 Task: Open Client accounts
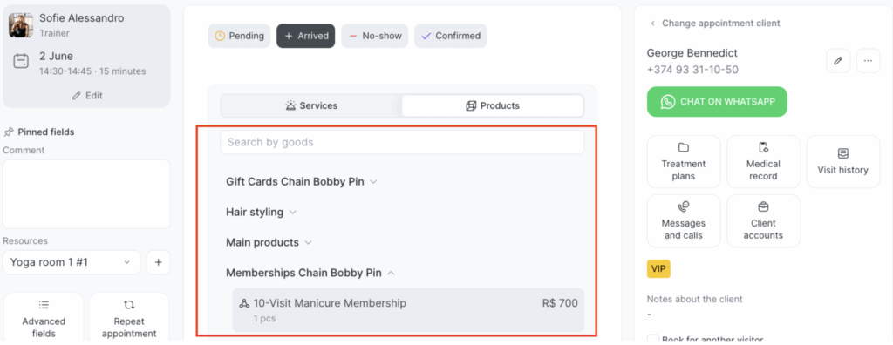pos(763,221)
